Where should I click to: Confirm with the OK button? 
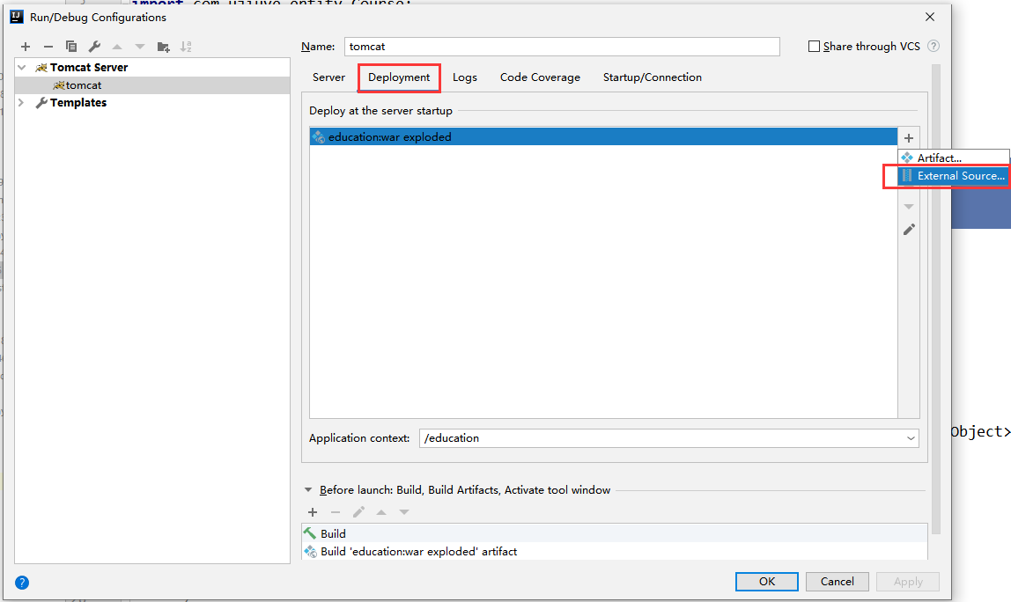click(767, 582)
